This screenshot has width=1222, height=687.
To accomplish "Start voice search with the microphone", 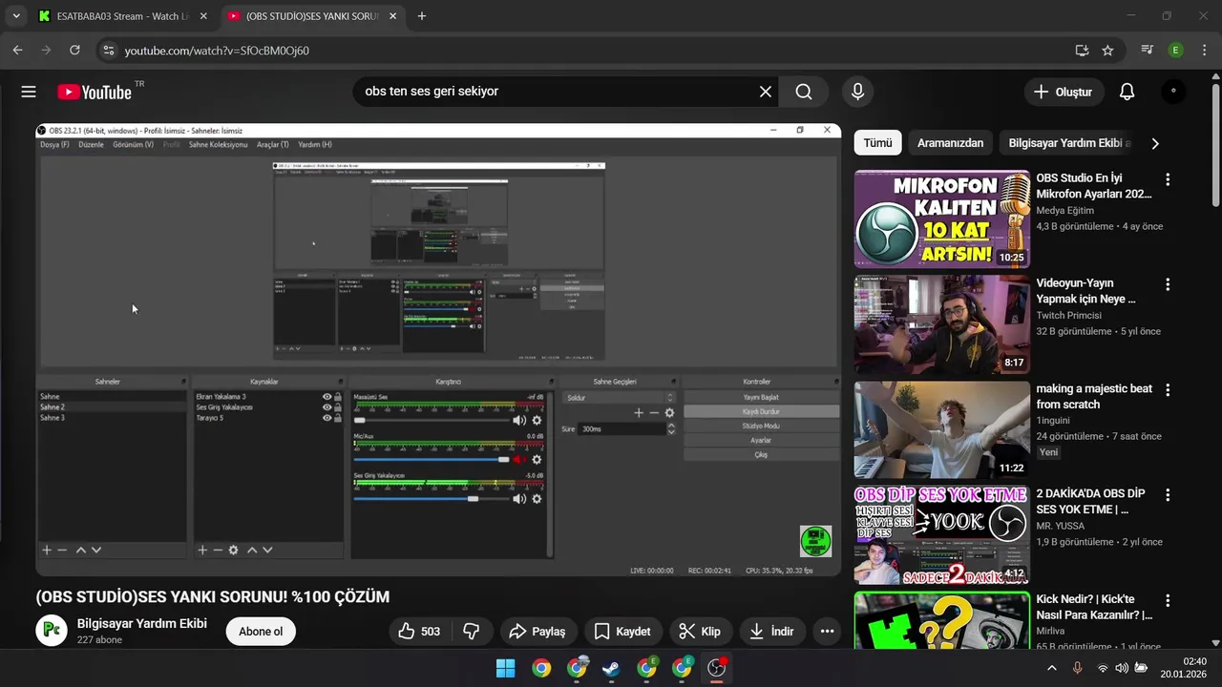I will click(x=857, y=92).
